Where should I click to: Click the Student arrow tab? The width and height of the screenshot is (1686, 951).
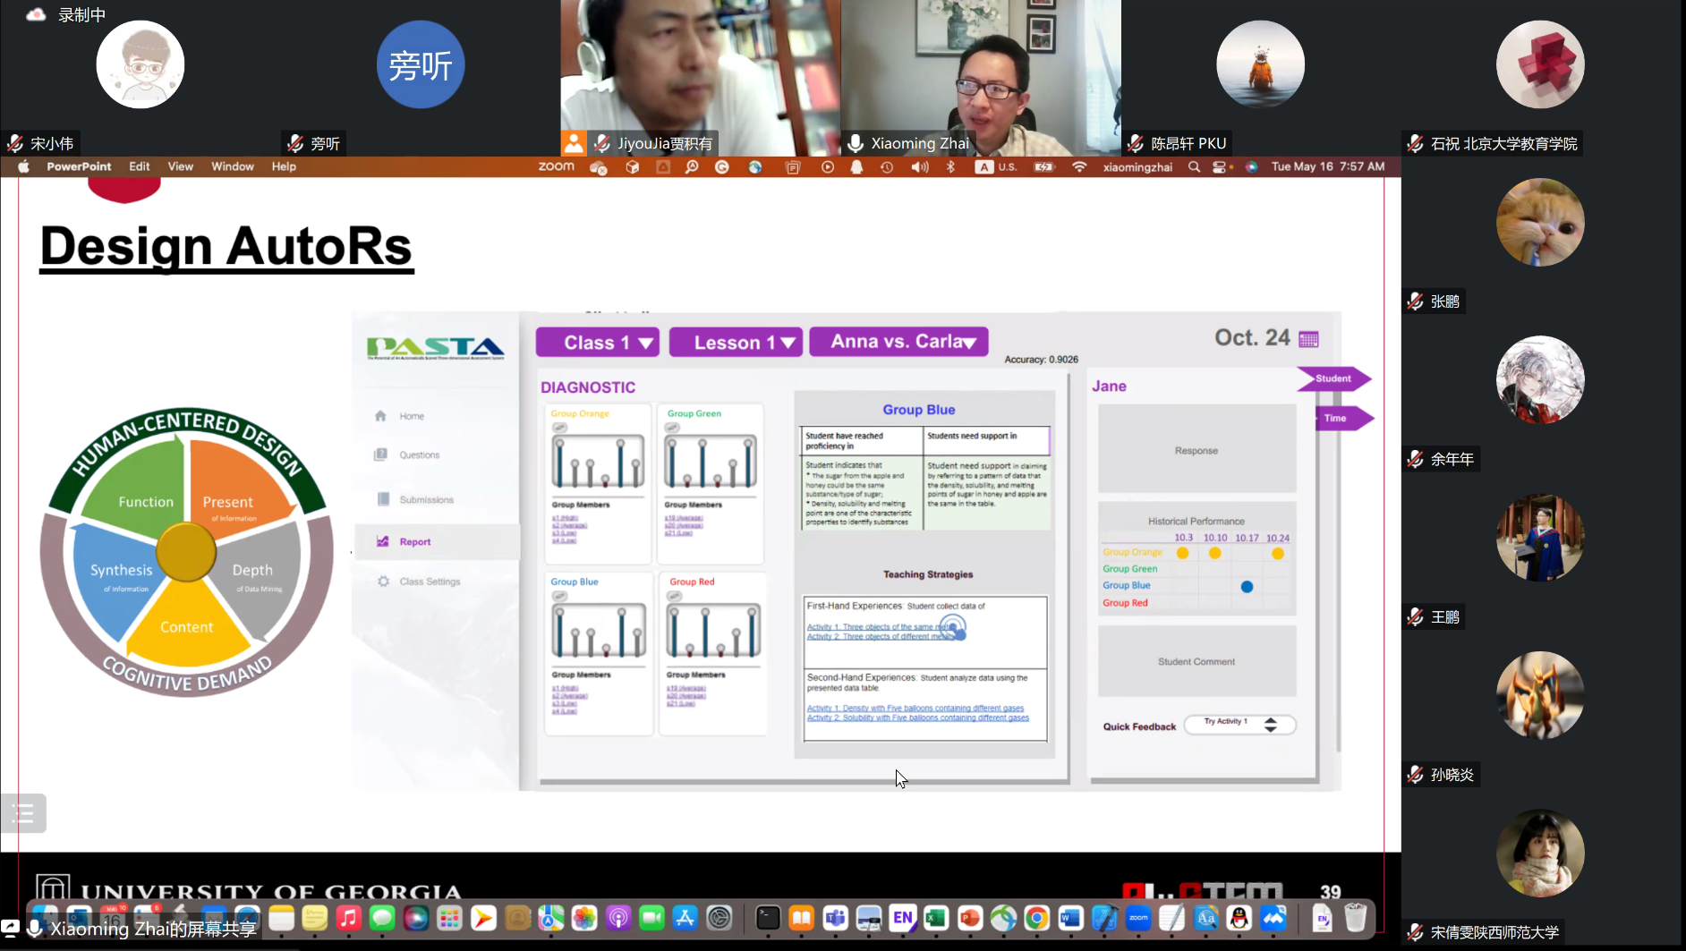pyautogui.click(x=1333, y=379)
